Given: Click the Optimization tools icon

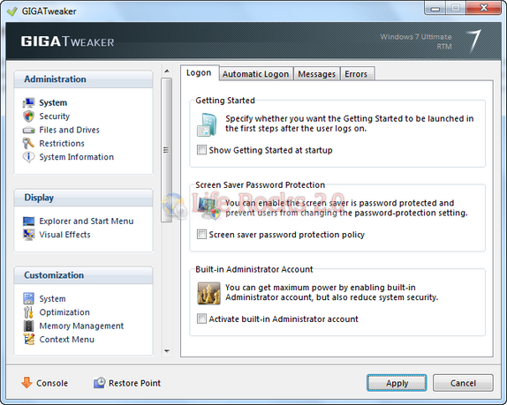Looking at the screenshot, I should [28, 312].
